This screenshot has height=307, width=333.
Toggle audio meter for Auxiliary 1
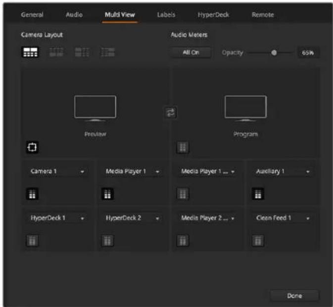[258, 194]
